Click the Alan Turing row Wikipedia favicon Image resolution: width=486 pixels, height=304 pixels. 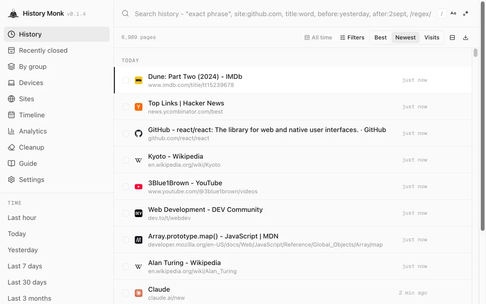tap(139, 266)
